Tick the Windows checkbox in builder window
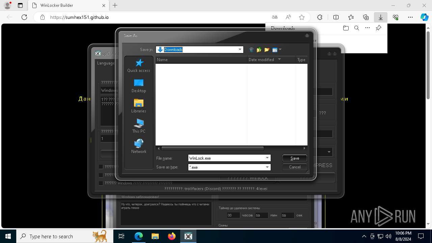The width and height of the screenshot is (432, 243). (x=101, y=183)
